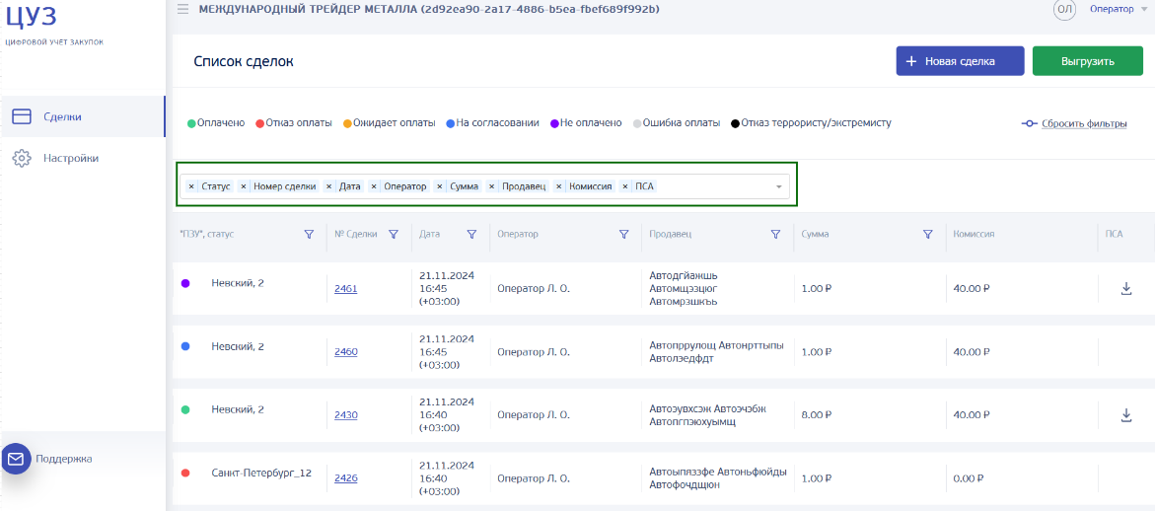The image size is (1155, 511).
Task: Filter by На согласовании status
Action: click(493, 123)
